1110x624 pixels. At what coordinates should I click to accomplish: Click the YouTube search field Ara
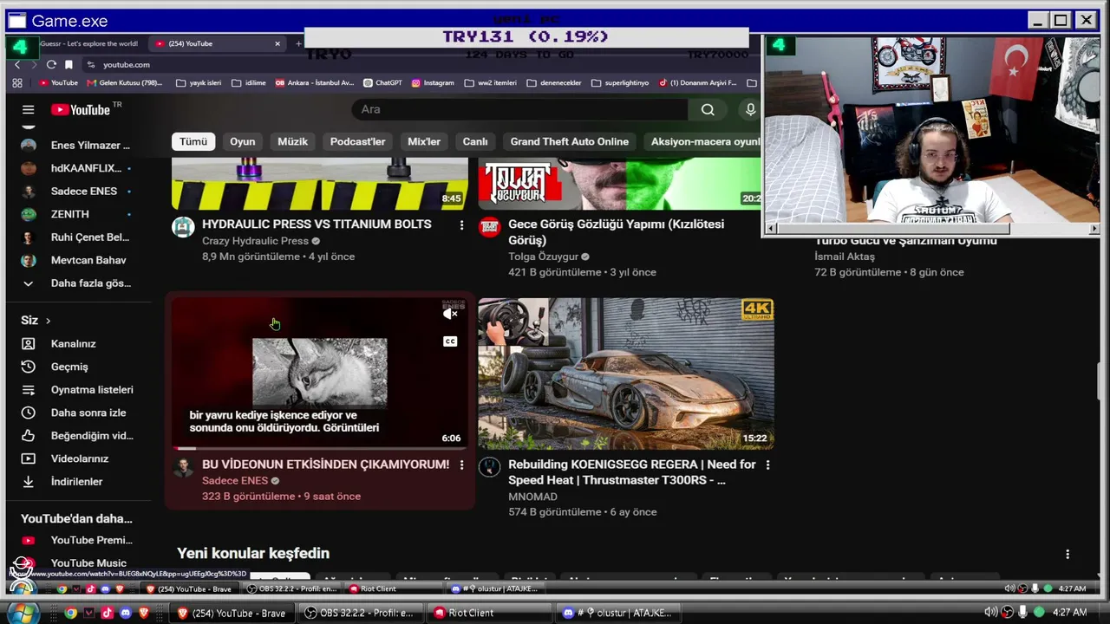click(520, 109)
